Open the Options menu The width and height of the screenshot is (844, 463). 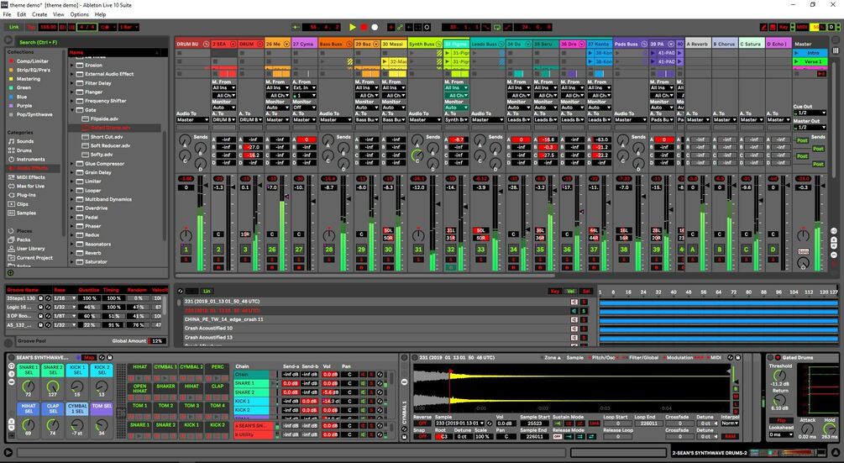click(79, 14)
